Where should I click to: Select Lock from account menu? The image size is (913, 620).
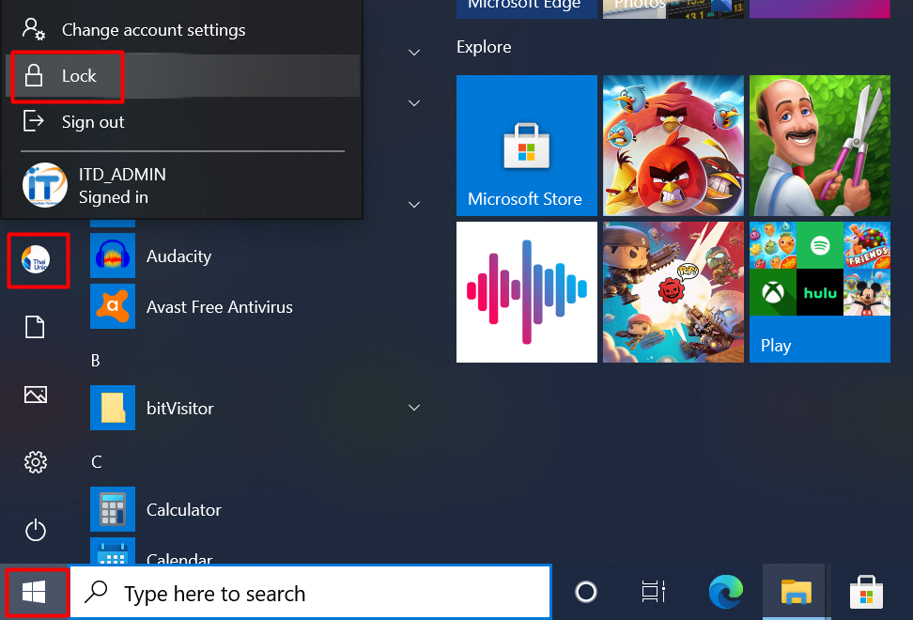click(182, 76)
